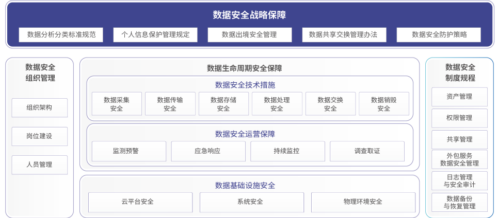Viewport: 498px width, 218px height.
Task: Click 数据采集安全 technical measure
Action: [x=117, y=104]
